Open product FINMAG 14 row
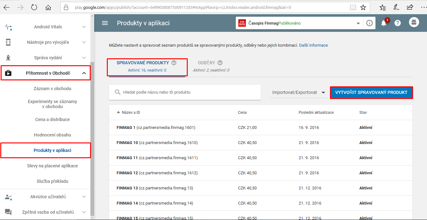Image resolution: width=427 pixels, height=220 pixels. (x=261, y=203)
